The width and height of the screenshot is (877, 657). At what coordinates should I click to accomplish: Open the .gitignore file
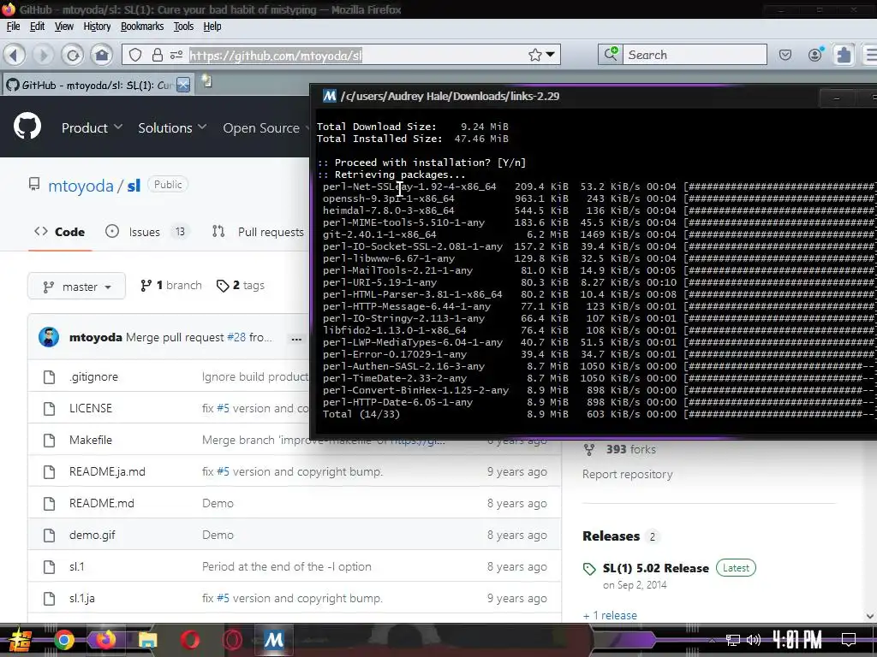tap(93, 377)
